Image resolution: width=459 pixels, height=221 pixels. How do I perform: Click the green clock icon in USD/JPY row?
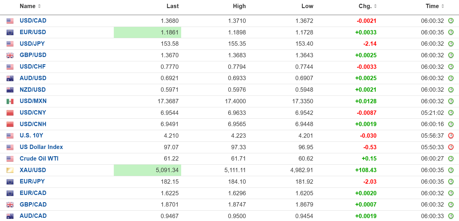451,44
